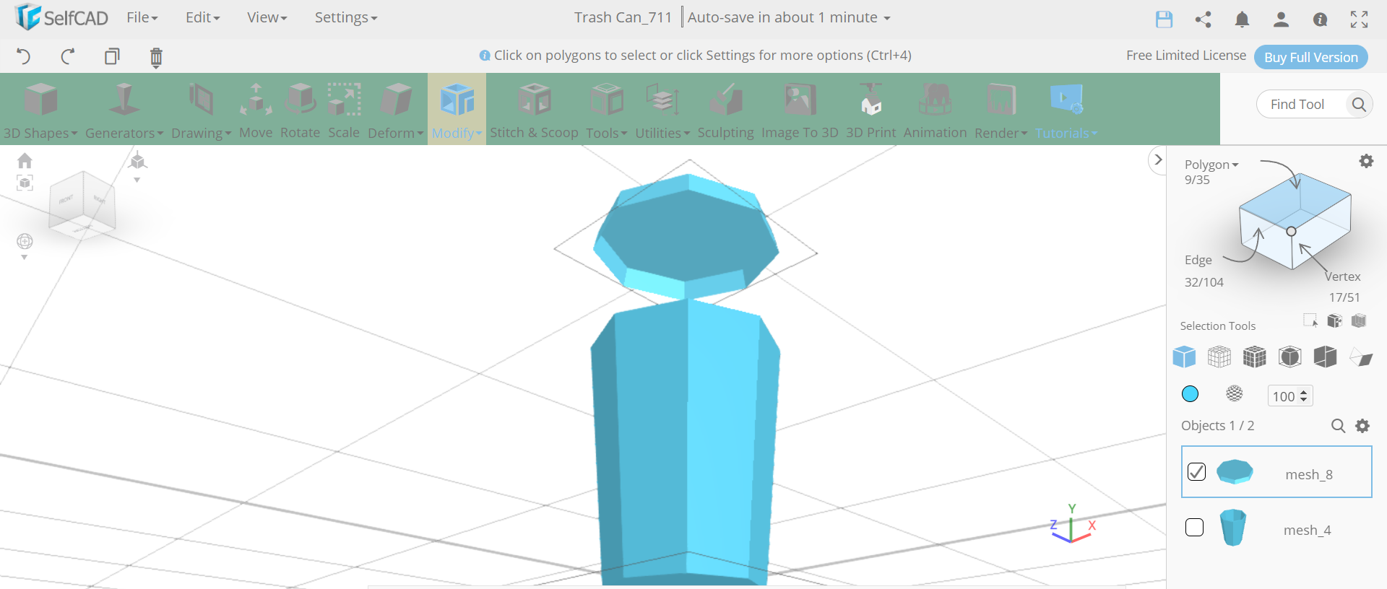The width and height of the screenshot is (1387, 589).
Task: Click the Delete trash icon
Action: click(x=156, y=57)
